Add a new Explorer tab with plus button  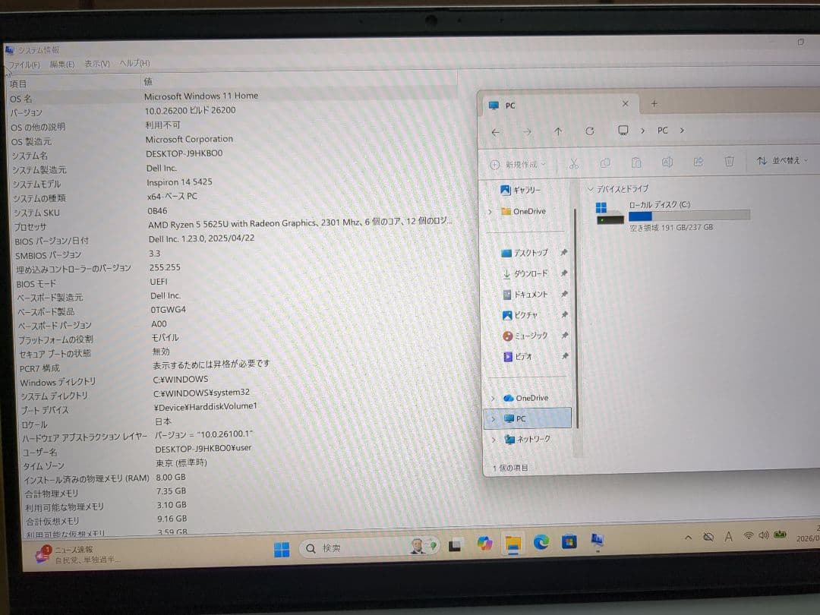tap(654, 104)
